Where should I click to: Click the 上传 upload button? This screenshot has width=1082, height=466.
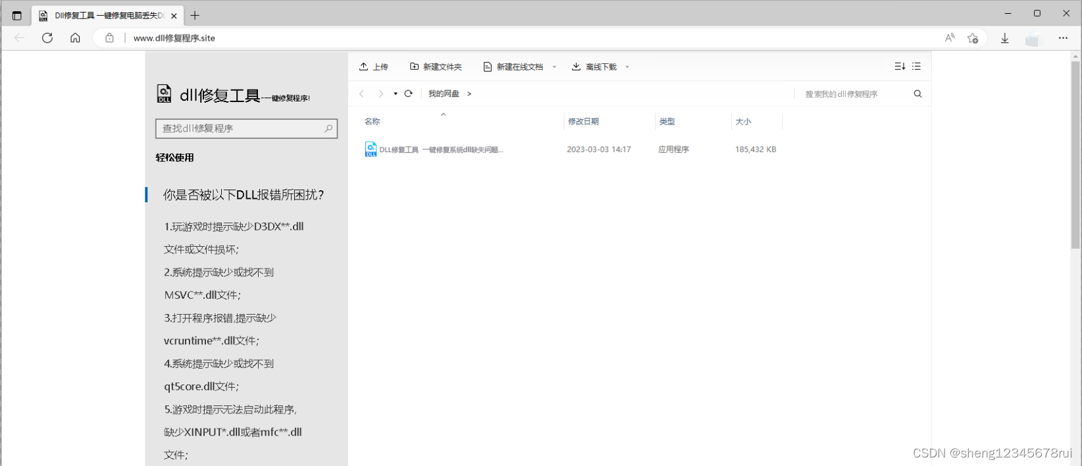(374, 66)
